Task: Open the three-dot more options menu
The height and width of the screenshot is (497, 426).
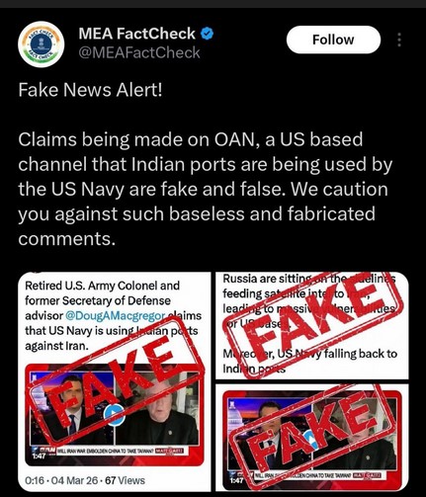Action: point(399,40)
